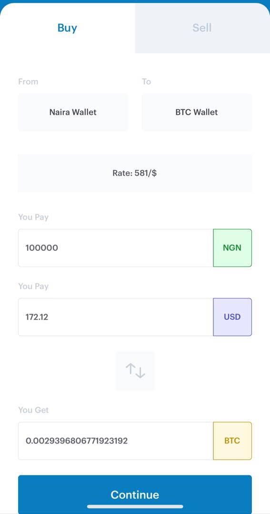The width and height of the screenshot is (270, 514).
Task: Tap the home indicator bar at bottom
Action: click(135, 507)
